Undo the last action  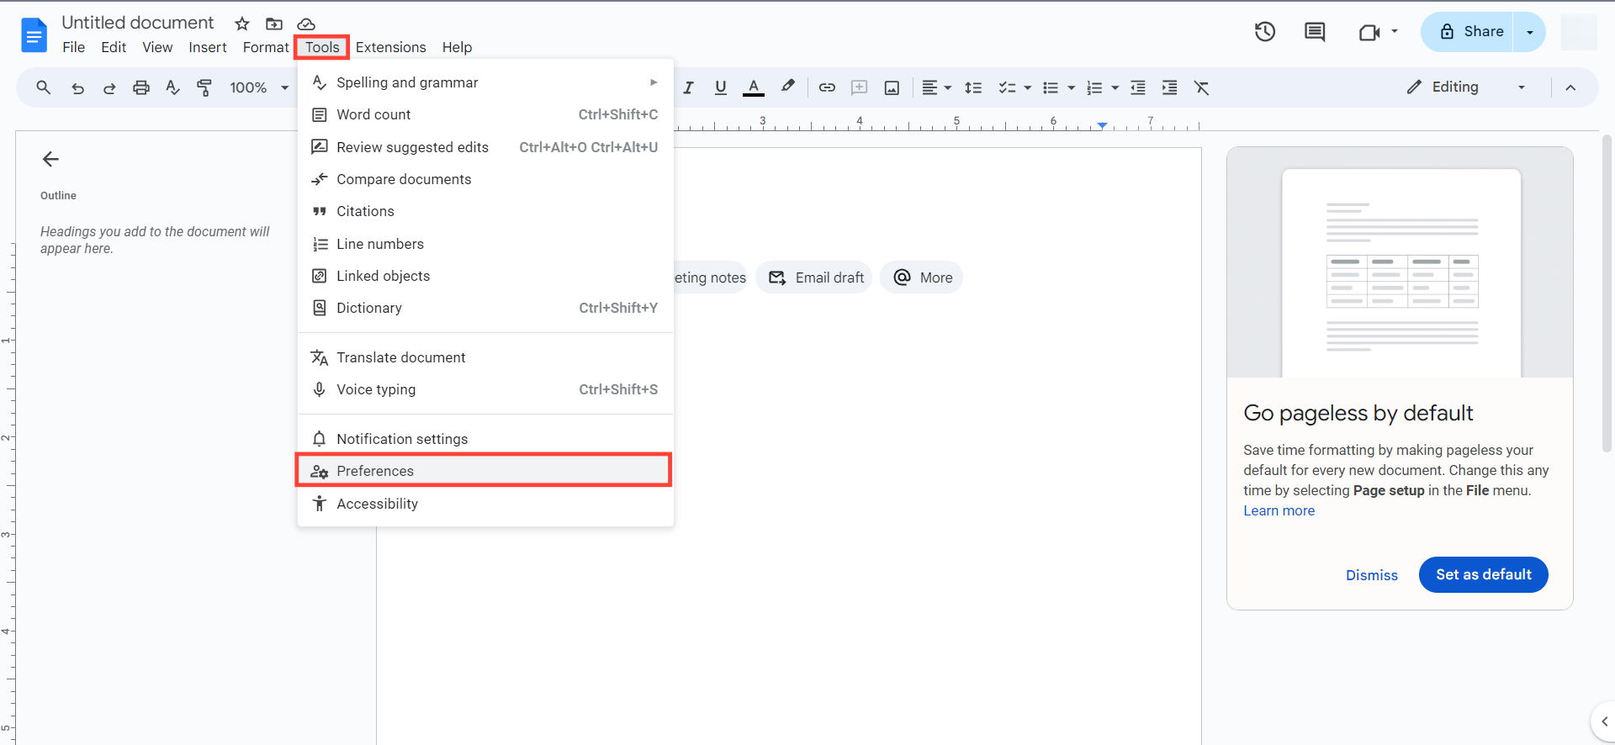tap(77, 87)
